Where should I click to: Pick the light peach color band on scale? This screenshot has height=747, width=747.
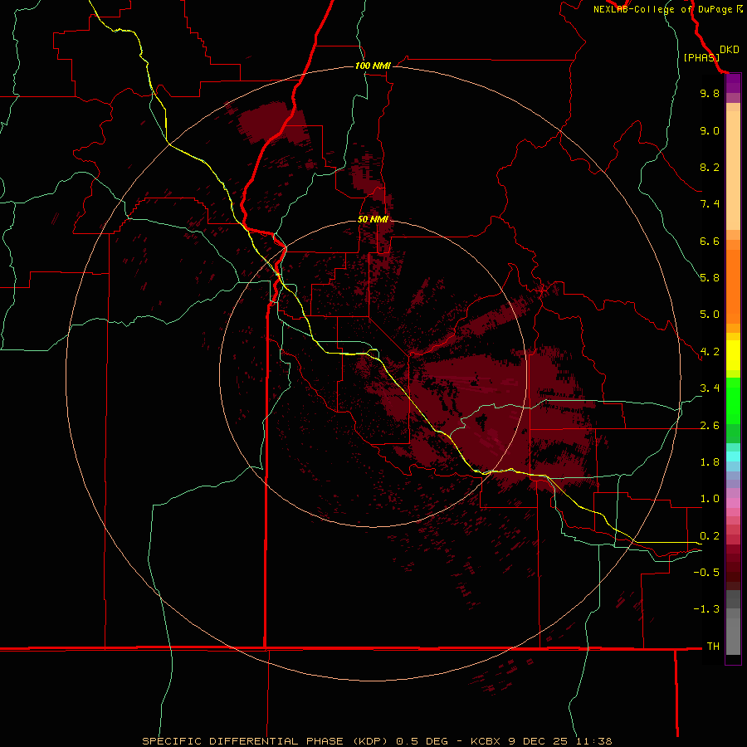point(733,170)
